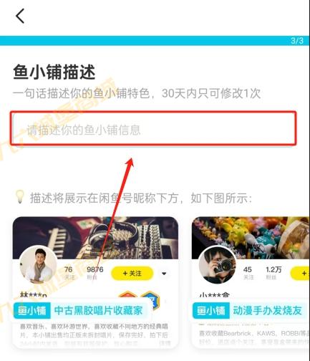
Task: Click the 请描述你的鱼小铺信息 input field
Action: pos(153,128)
